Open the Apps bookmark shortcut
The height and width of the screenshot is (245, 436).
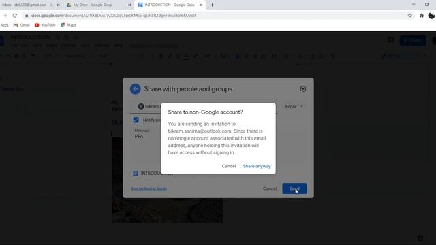pos(5,25)
